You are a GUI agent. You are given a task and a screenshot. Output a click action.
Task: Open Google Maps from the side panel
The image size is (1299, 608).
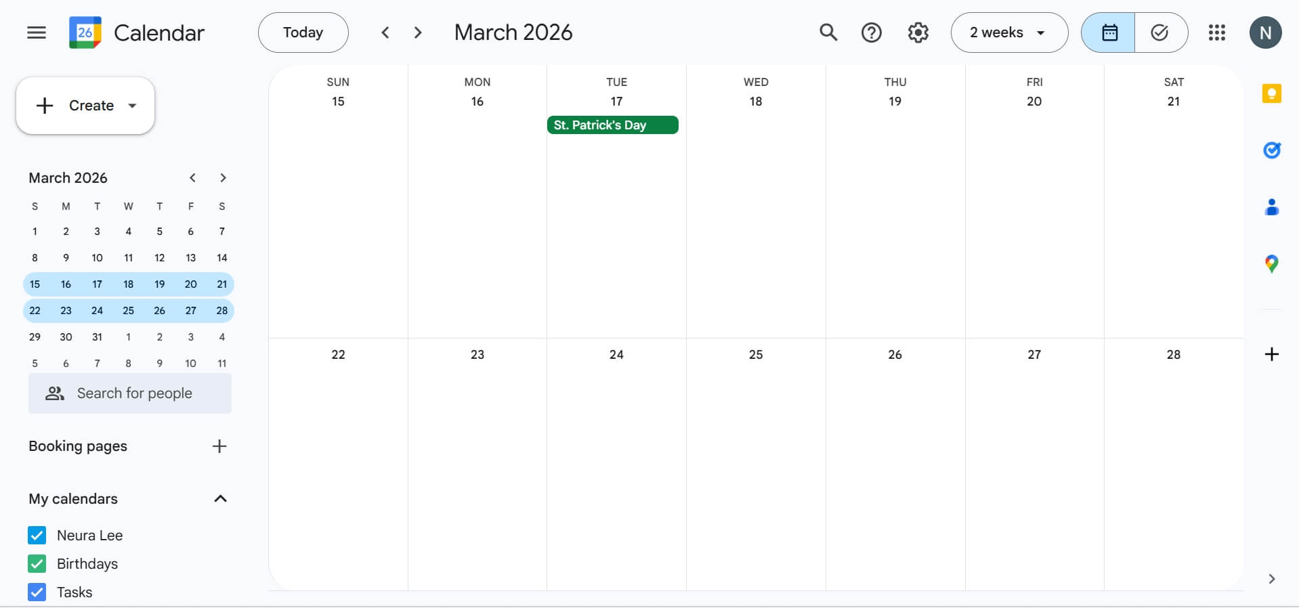click(x=1272, y=264)
